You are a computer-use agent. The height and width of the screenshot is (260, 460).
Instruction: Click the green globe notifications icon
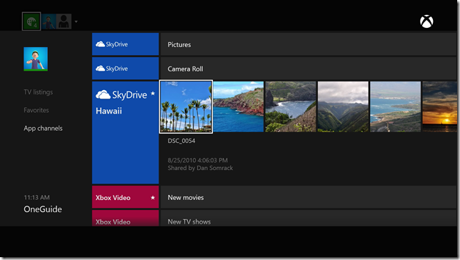(x=31, y=21)
